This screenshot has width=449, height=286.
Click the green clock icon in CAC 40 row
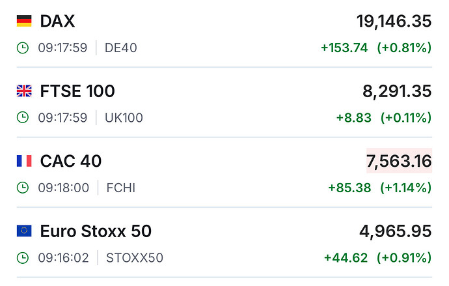point(23,188)
